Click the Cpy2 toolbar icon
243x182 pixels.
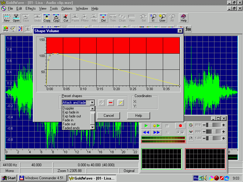(56, 18)
